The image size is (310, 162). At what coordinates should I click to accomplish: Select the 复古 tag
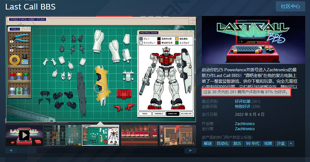pos(237,144)
